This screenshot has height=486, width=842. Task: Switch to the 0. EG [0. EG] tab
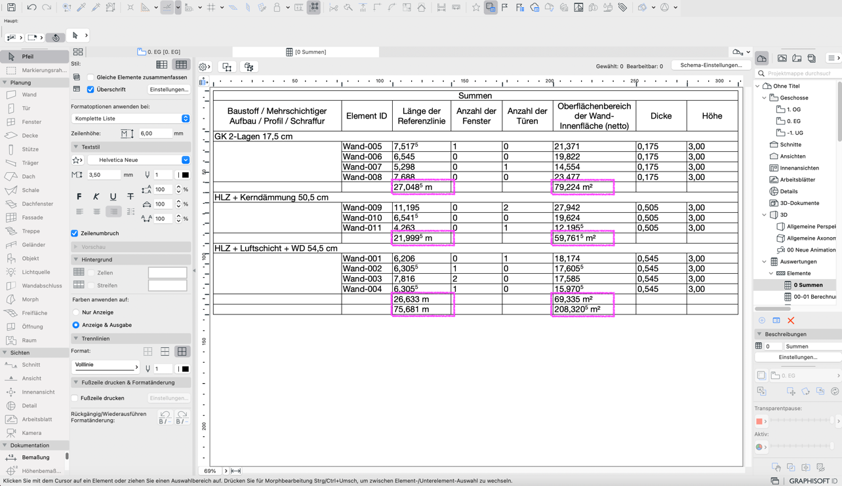click(x=159, y=52)
